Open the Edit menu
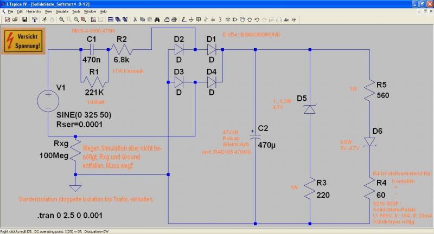Screen dimensions: 434x234 click(20, 11)
